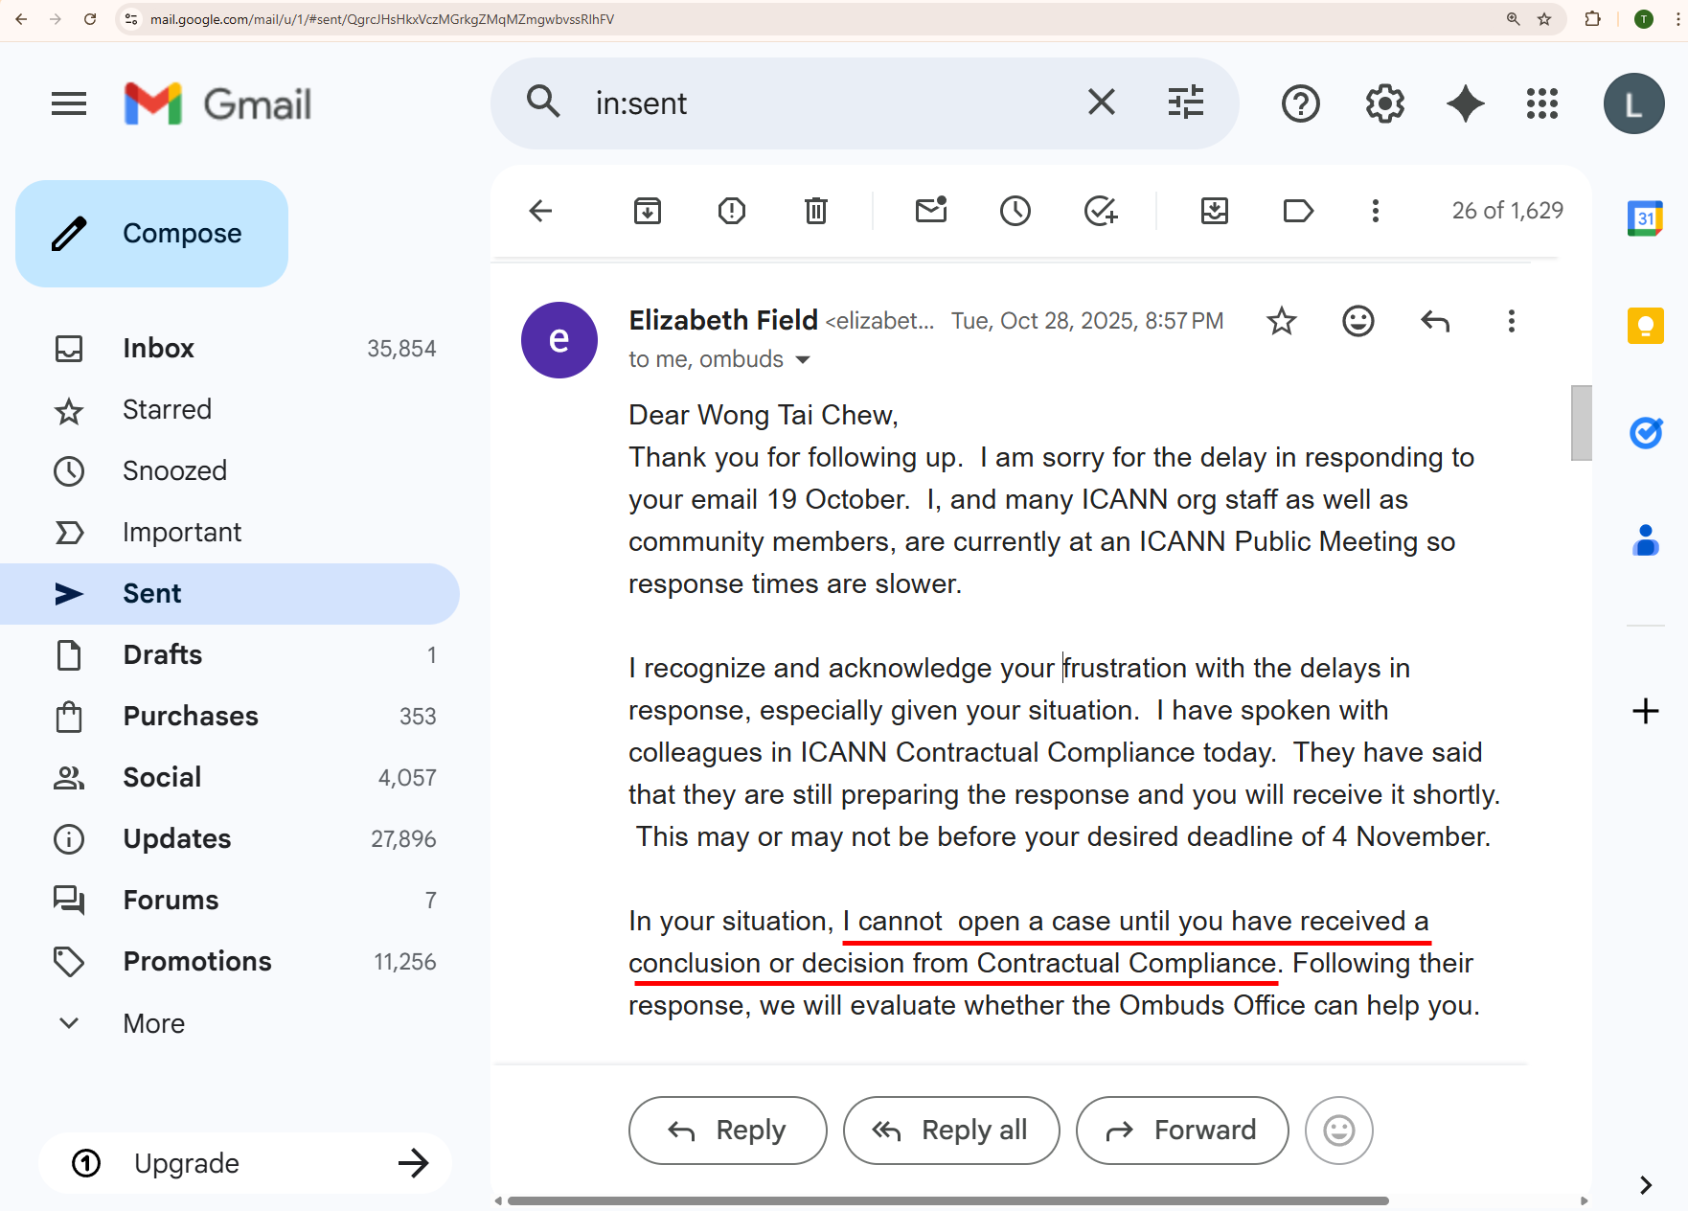Image resolution: width=1688 pixels, height=1211 pixels.
Task: Bookmark page with browser star icon
Action: point(1544,19)
